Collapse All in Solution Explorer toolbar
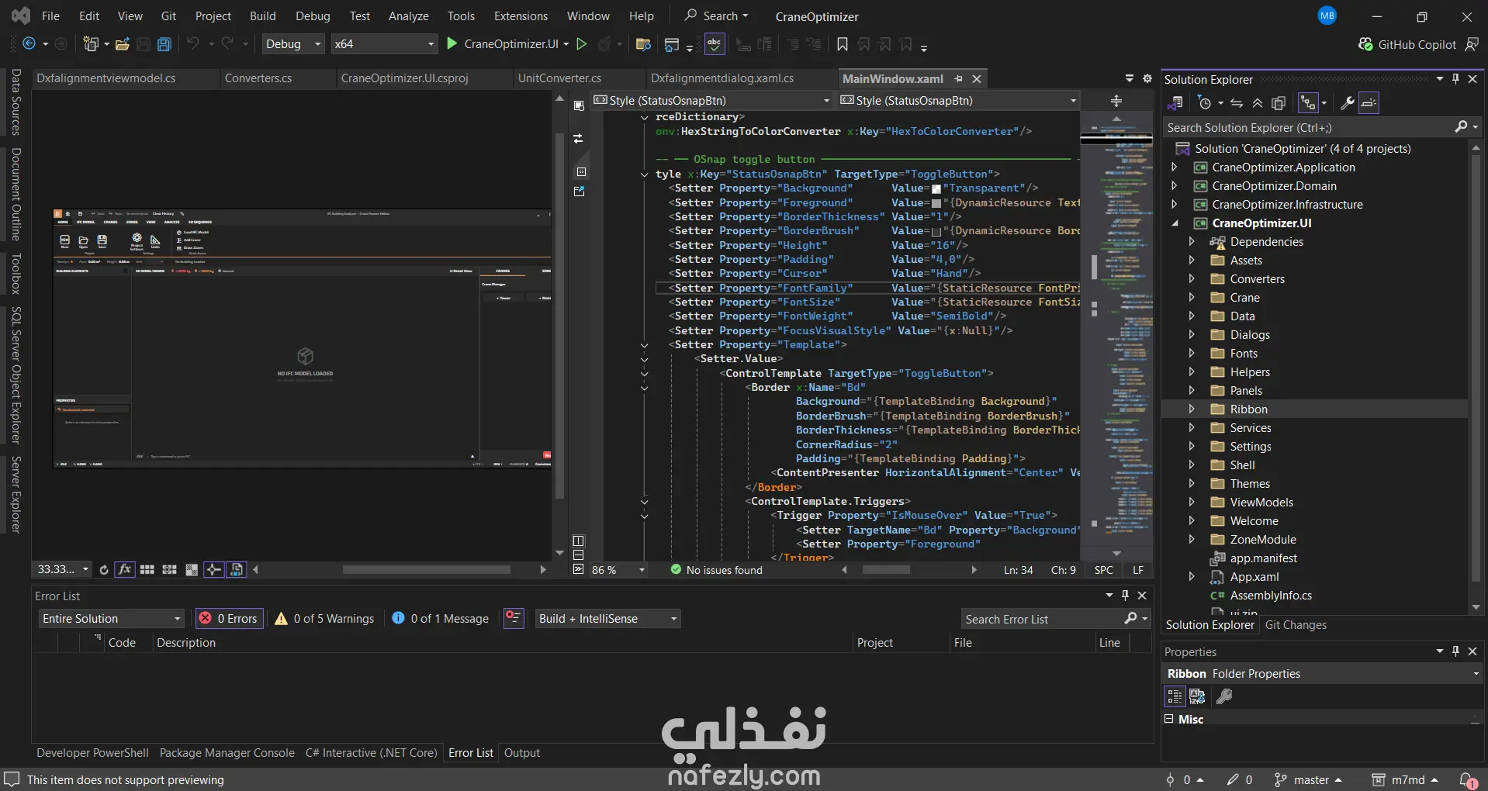 click(x=1258, y=103)
